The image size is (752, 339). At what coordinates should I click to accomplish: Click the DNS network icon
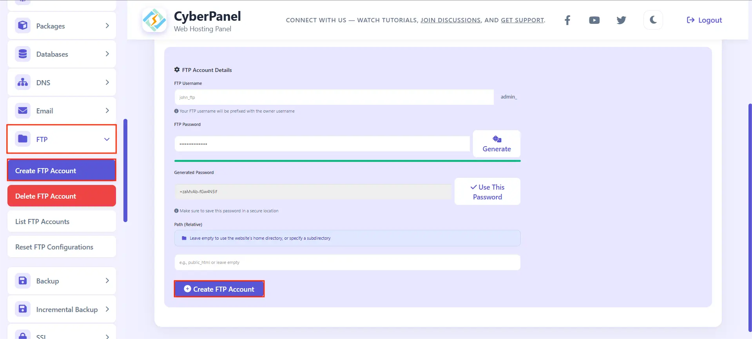point(23,83)
